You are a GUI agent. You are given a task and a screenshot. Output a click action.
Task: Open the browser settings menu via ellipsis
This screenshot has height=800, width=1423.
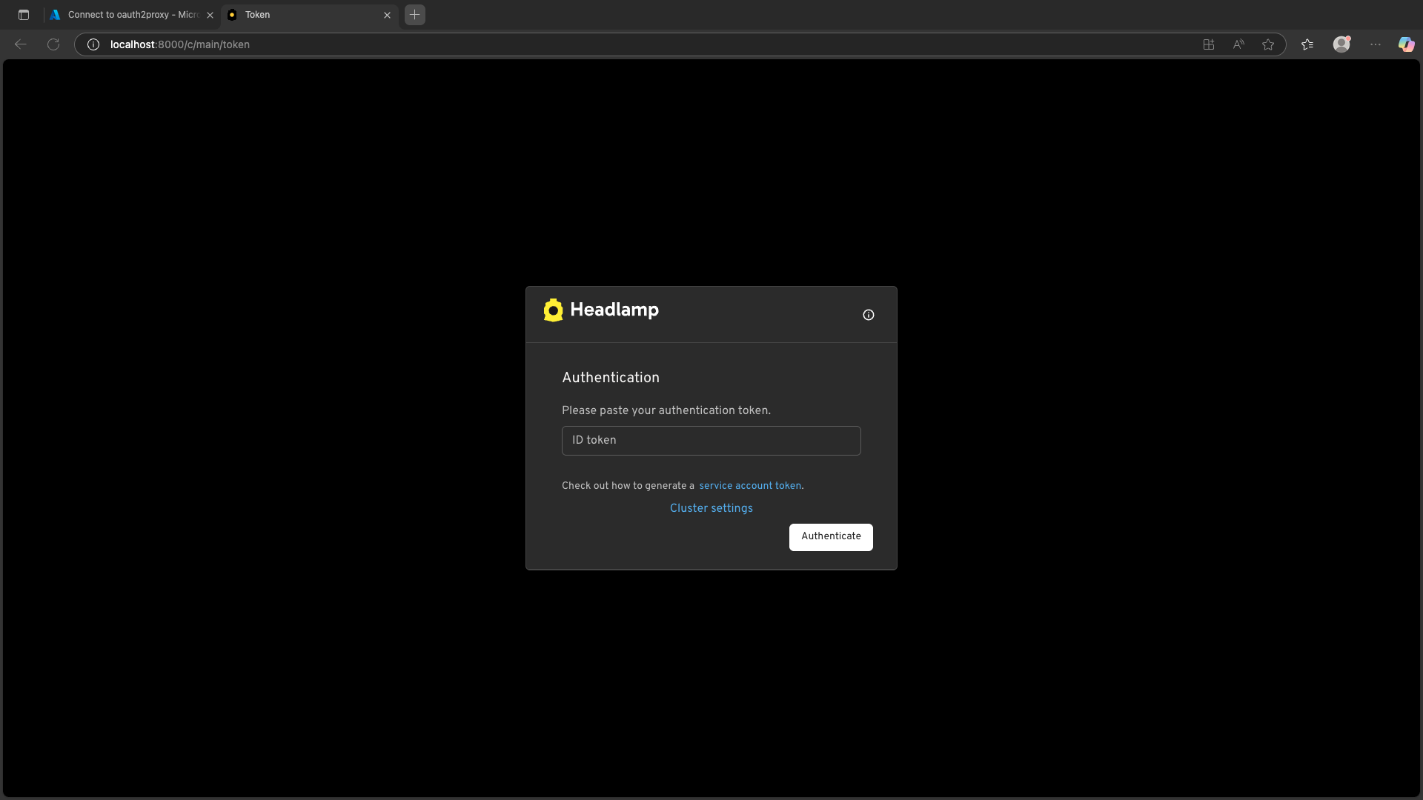1376,44
